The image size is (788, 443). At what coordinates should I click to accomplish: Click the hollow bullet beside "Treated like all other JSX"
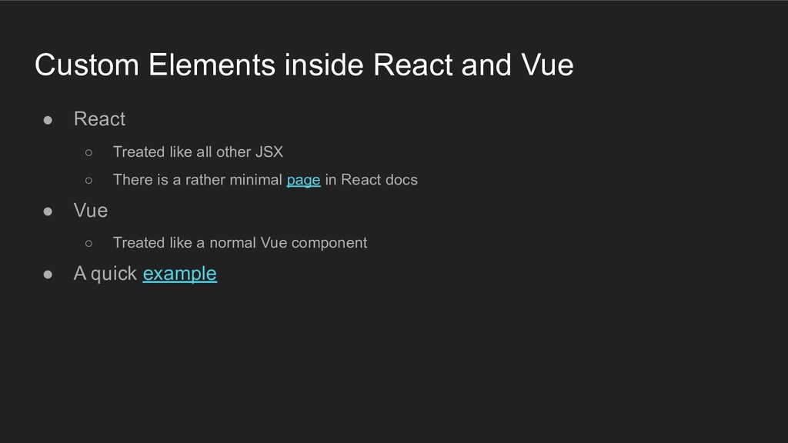pyautogui.click(x=89, y=153)
